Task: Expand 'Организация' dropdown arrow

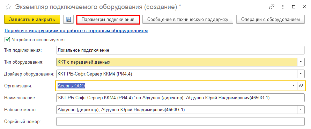Action: point(293,85)
